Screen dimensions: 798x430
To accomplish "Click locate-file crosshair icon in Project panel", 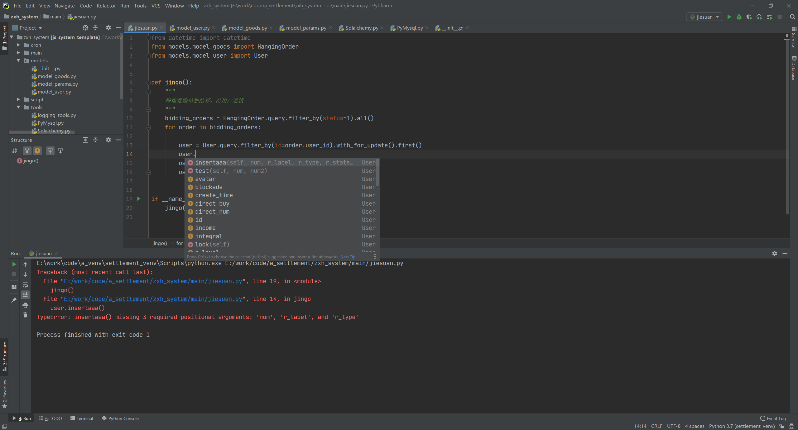I will pos(85,28).
